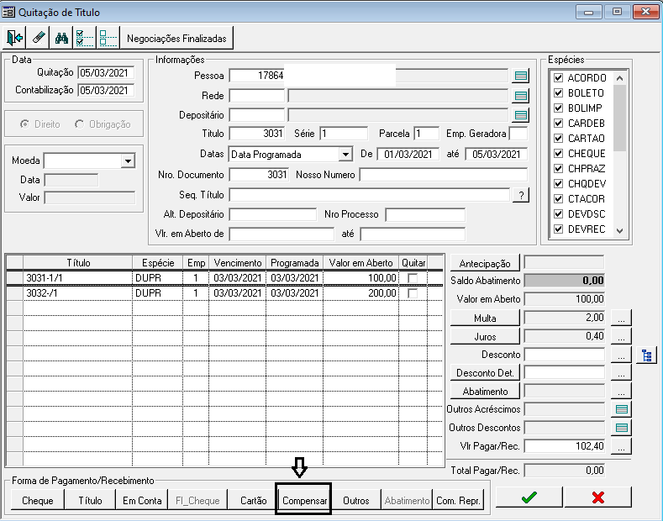Uncheck the CHEQUE espécie
Image resolution: width=663 pixels, height=521 pixels.
(x=558, y=154)
